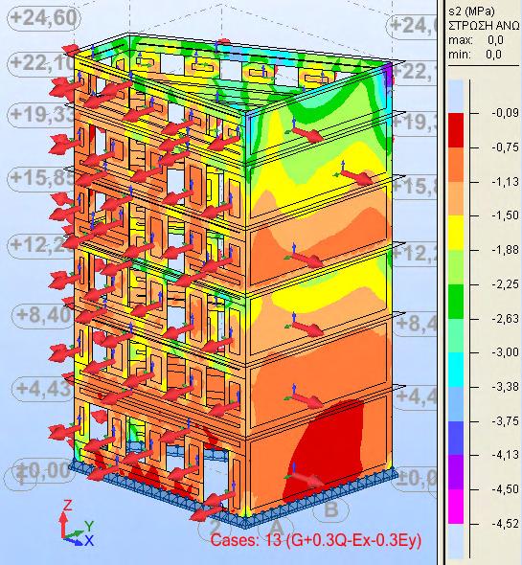This screenshot has height=565, width=522.
Task: Click the legend max: 0,0 line
Action: coord(476,40)
